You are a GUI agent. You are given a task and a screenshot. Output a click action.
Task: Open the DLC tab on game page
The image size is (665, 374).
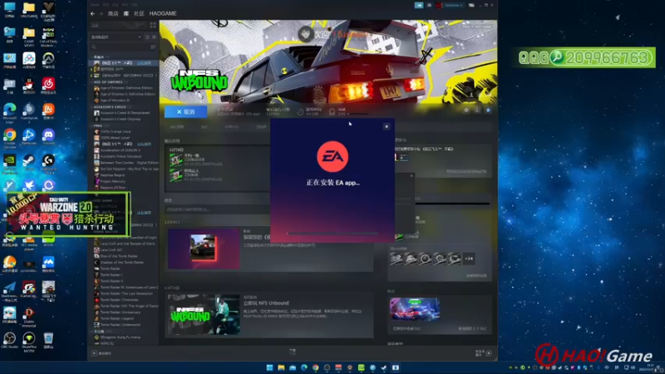204,126
